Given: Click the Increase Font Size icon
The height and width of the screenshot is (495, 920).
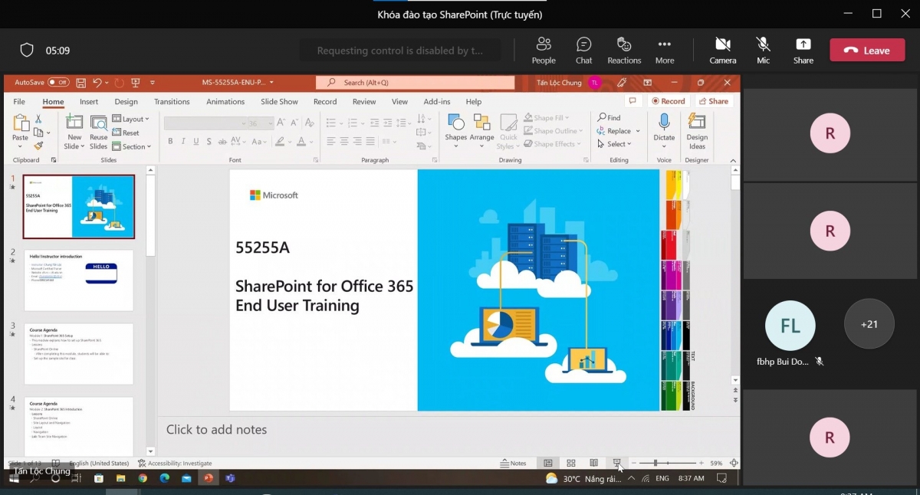Looking at the screenshot, I should pyautogui.click(x=281, y=123).
